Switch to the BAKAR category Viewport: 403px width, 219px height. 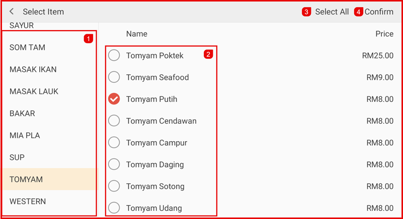(x=23, y=114)
